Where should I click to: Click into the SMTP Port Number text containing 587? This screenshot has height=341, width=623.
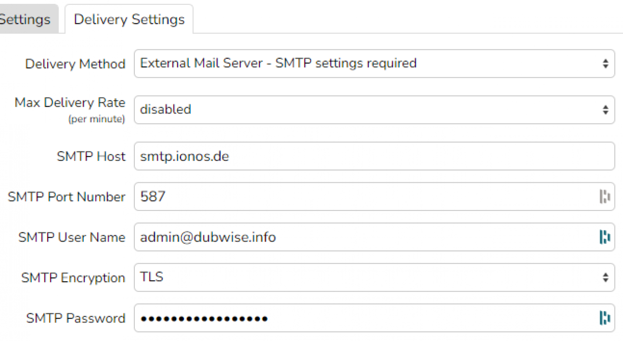click(153, 197)
